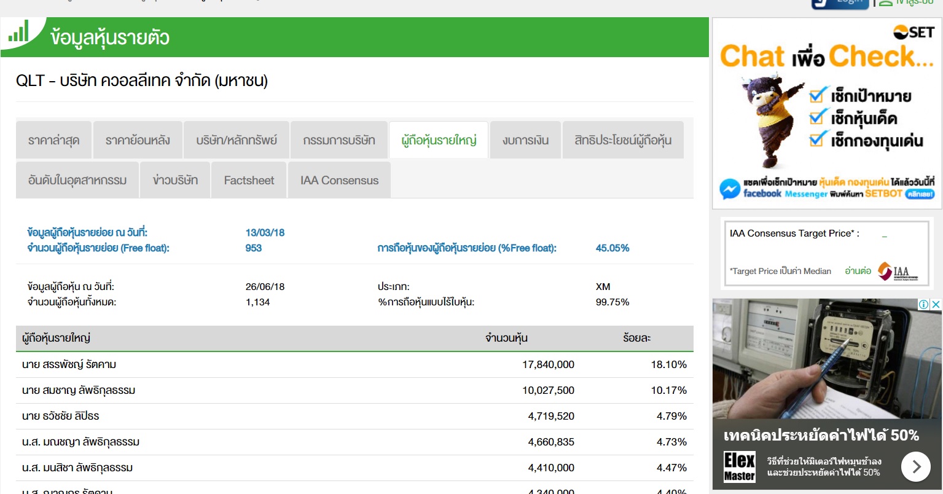Click the ผู้ถือหุ้นรายใหญ่ table column header

pos(57,338)
